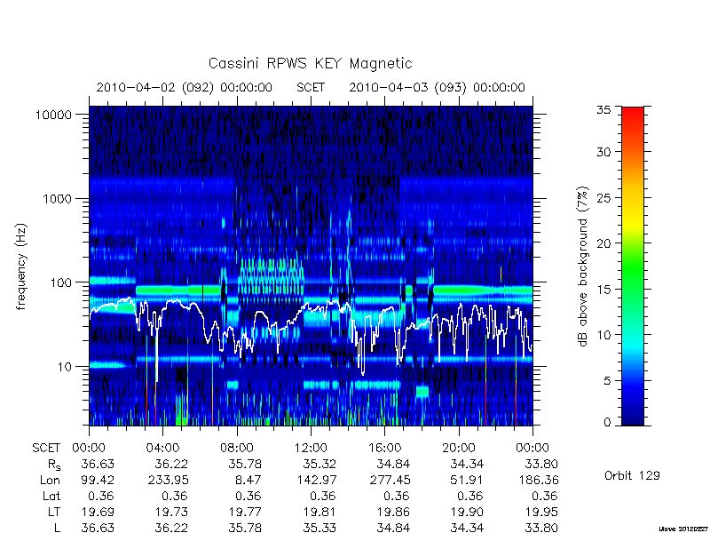710x533 pixels.
Task: Click the "frequency (Hz)" axis label
Action: [x=20, y=266]
